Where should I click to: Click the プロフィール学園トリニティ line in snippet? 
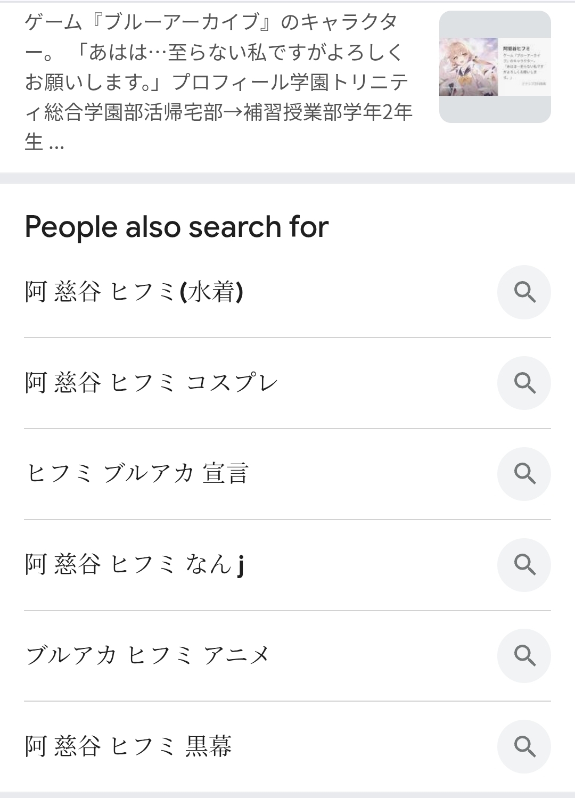tap(290, 82)
